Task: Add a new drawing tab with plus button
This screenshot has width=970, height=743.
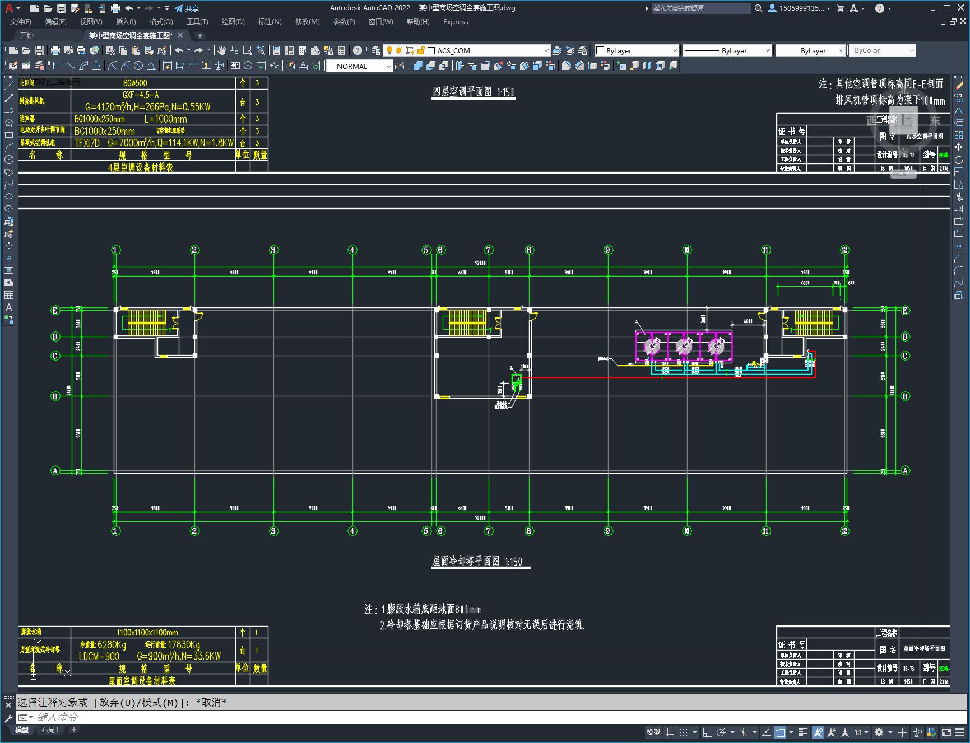Action: 199,35
